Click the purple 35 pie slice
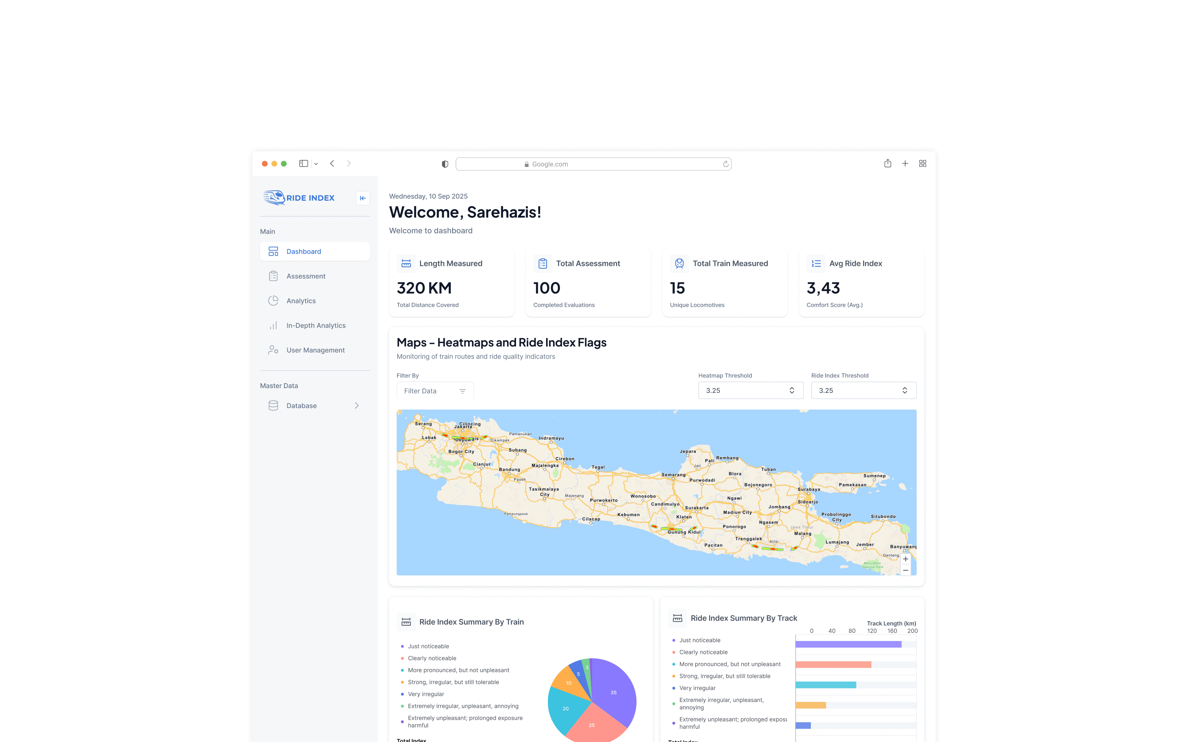The height and width of the screenshot is (742, 1188). (614, 692)
